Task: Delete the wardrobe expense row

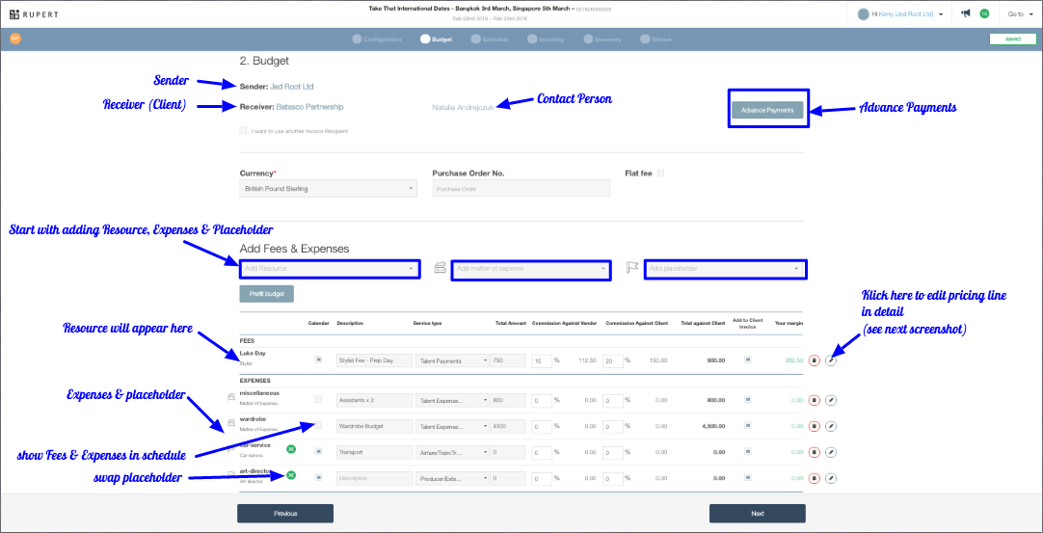Action: [814, 425]
